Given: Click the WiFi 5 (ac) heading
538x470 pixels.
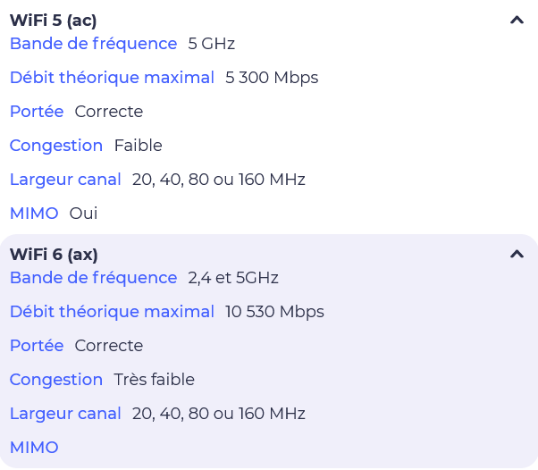Looking at the screenshot, I should point(53,21).
